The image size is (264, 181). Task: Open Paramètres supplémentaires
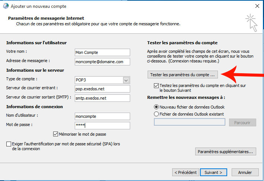226,152
